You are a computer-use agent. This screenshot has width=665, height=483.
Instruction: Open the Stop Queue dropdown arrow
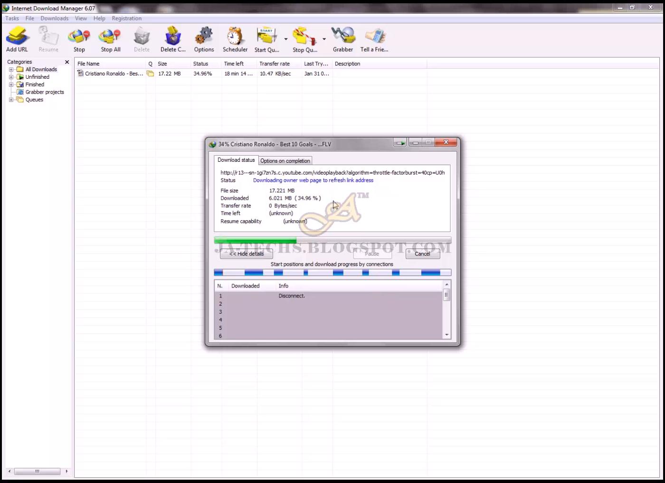pos(324,39)
